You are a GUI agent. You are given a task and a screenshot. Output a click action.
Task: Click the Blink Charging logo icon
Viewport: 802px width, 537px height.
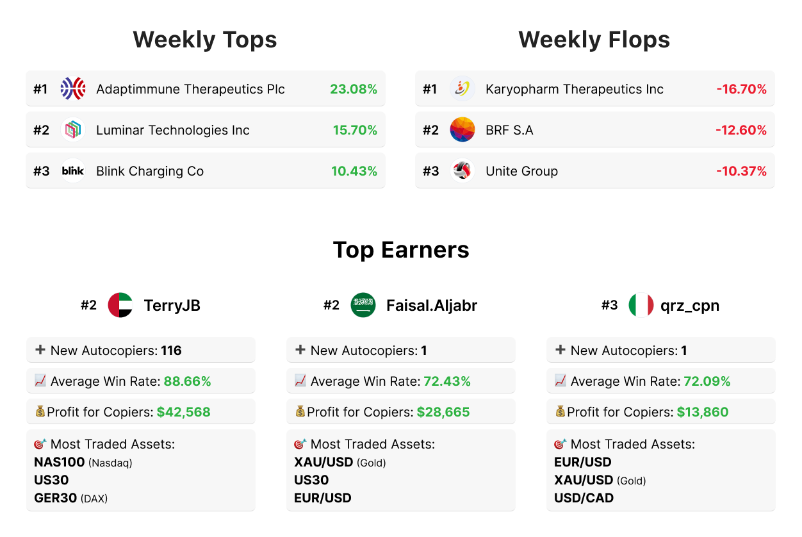(x=73, y=171)
